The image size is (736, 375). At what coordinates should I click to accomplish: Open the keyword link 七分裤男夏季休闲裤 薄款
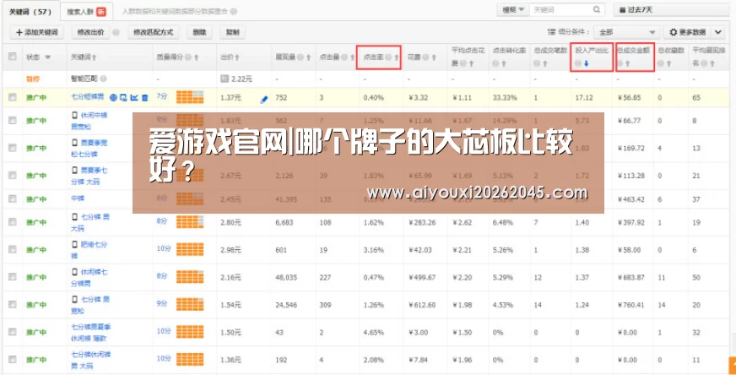[90, 332]
